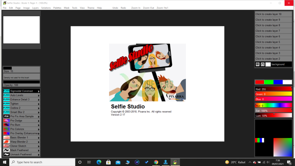The image size is (295, 166).
Task: Open the Palettes menu
Action: click(57, 8)
